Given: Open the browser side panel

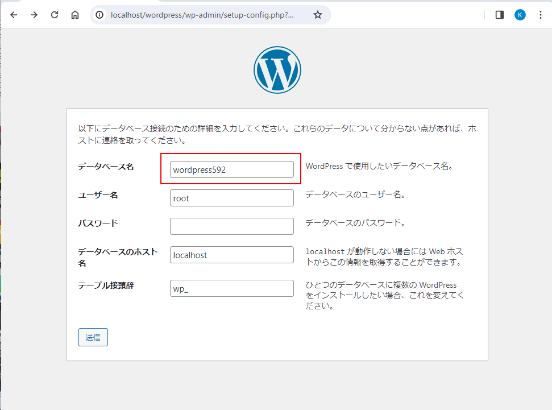Looking at the screenshot, I should point(500,15).
